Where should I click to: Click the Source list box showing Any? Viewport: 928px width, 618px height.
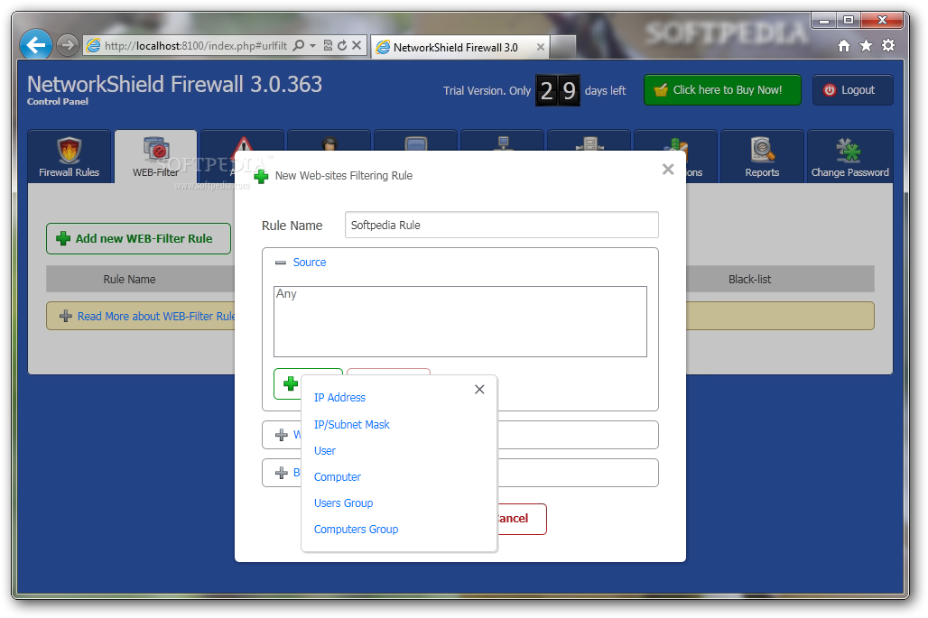click(459, 321)
